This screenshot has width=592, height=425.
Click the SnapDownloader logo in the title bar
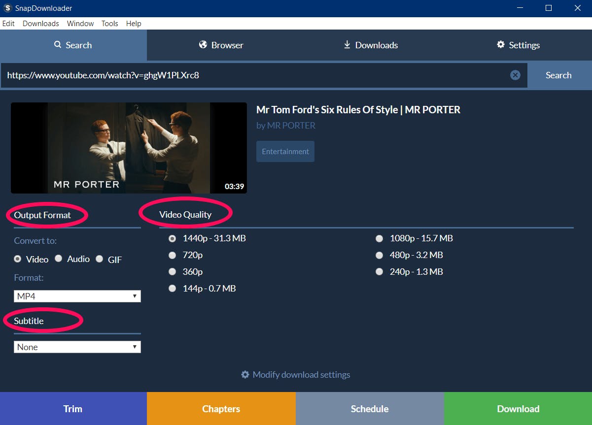click(7, 8)
